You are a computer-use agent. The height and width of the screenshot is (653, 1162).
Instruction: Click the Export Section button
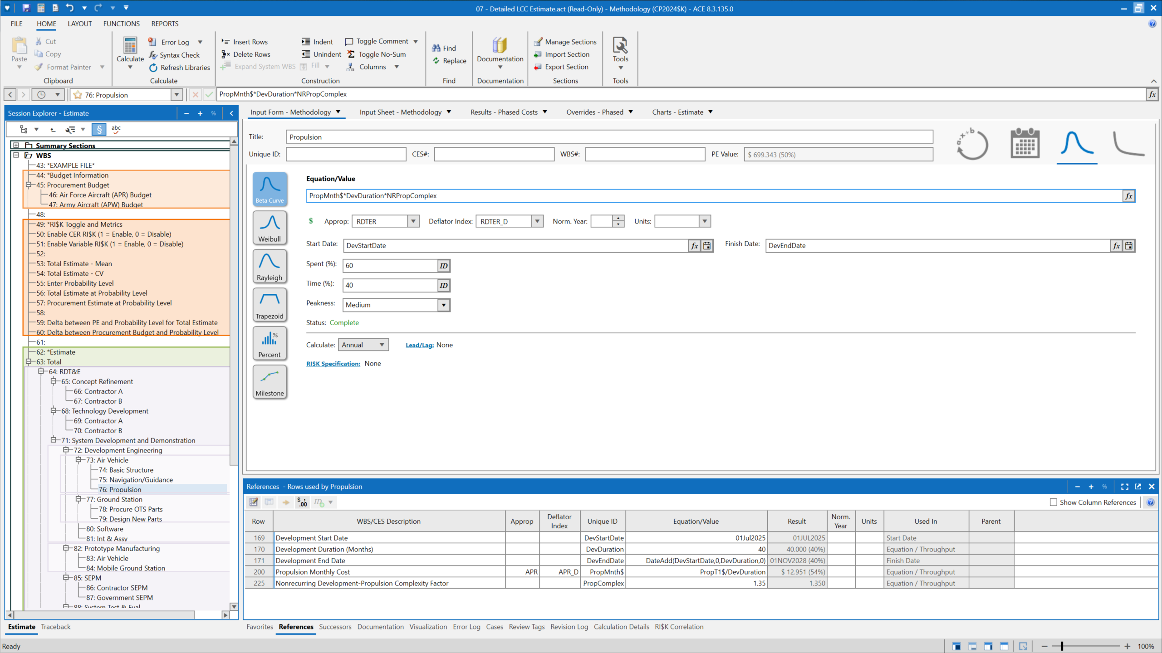(x=561, y=67)
